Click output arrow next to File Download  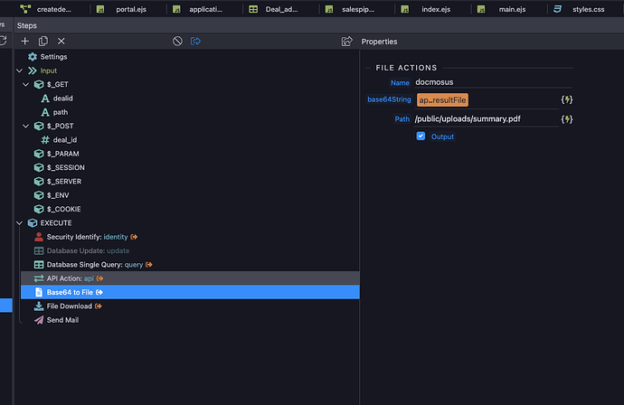click(99, 306)
